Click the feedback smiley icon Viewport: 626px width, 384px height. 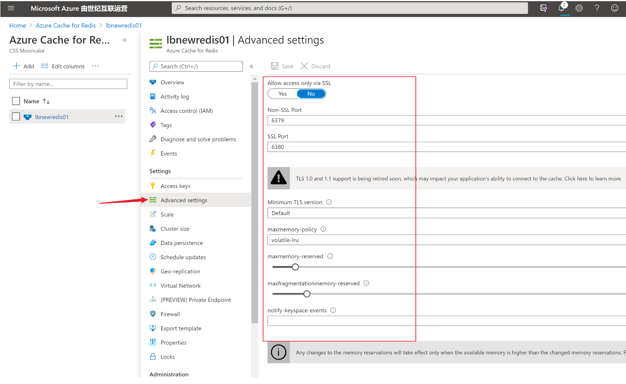(x=614, y=8)
